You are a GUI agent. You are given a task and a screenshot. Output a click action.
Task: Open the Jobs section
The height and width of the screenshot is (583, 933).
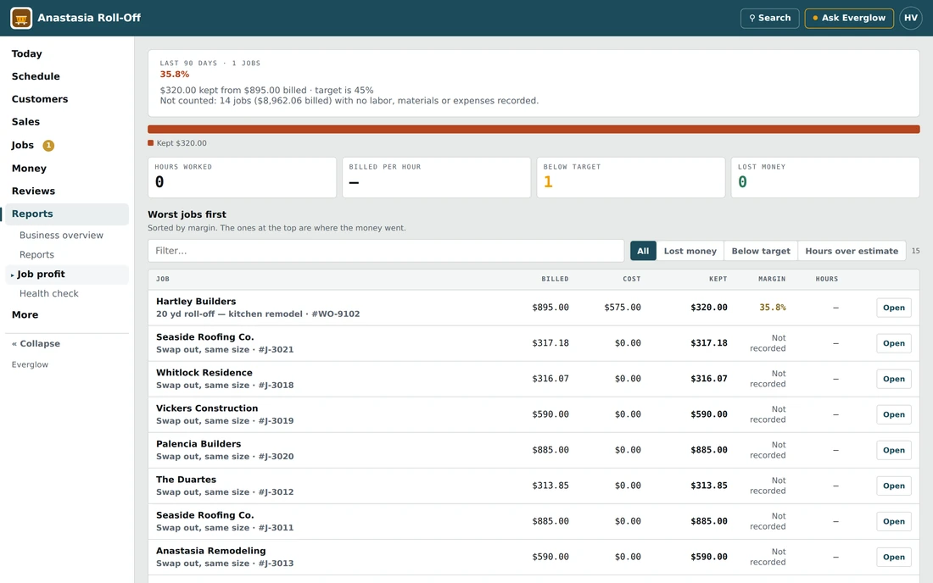[23, 145]
